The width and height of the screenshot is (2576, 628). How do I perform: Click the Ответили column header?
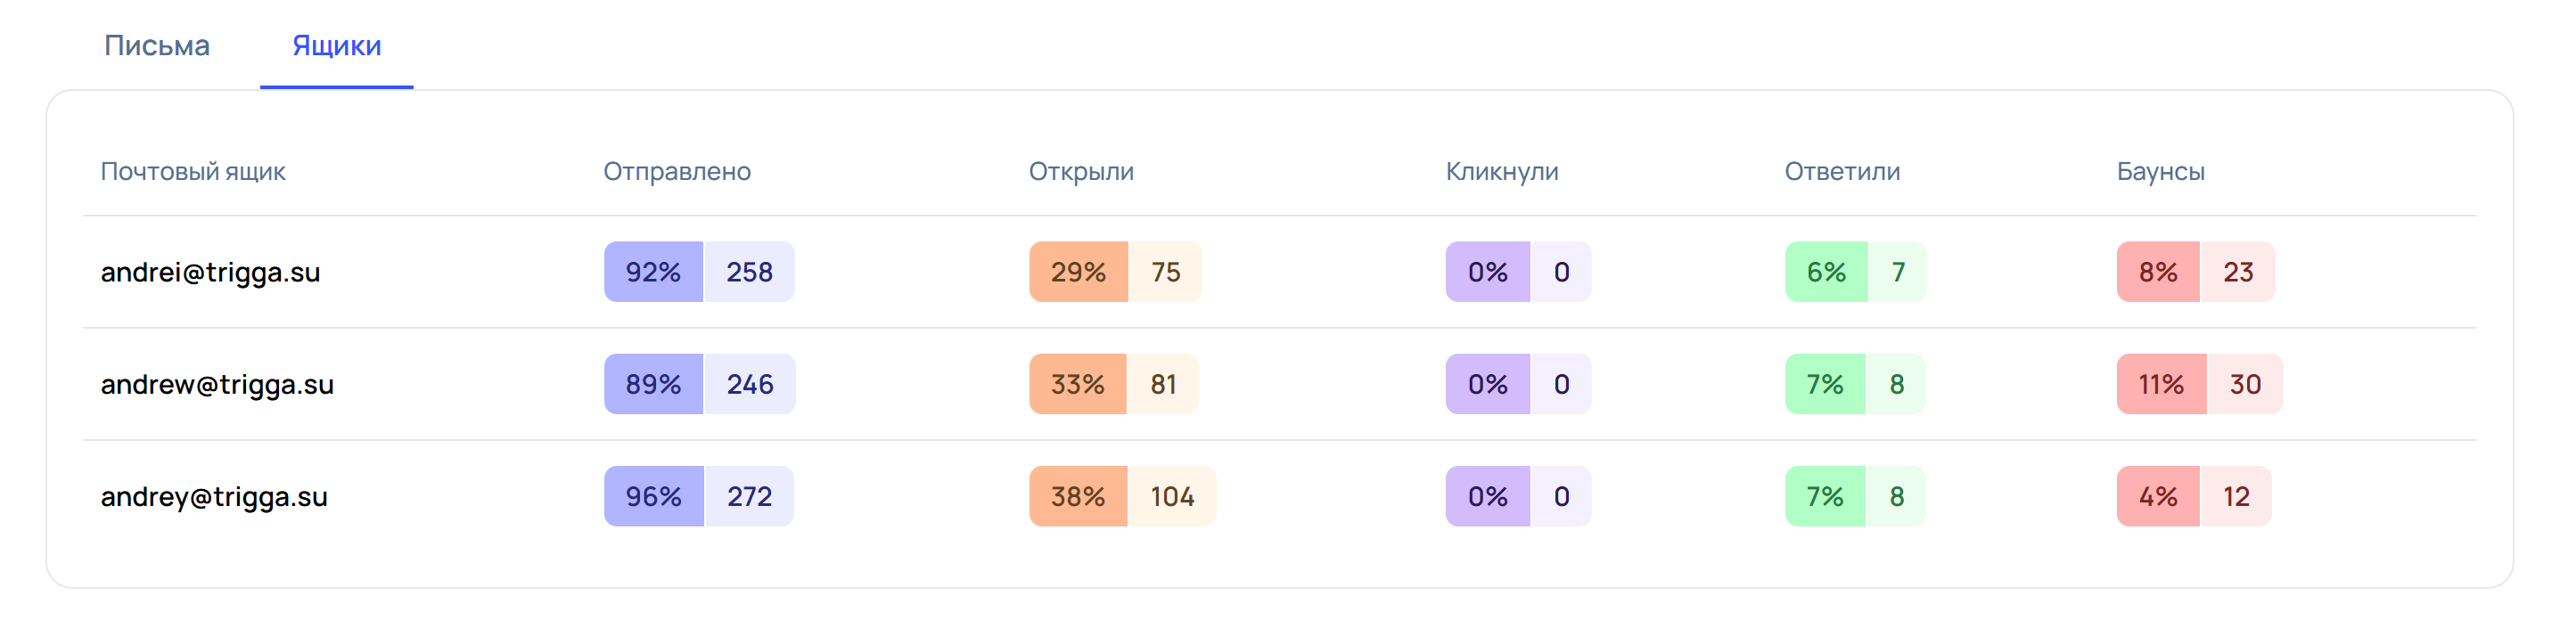(1842, 171)
